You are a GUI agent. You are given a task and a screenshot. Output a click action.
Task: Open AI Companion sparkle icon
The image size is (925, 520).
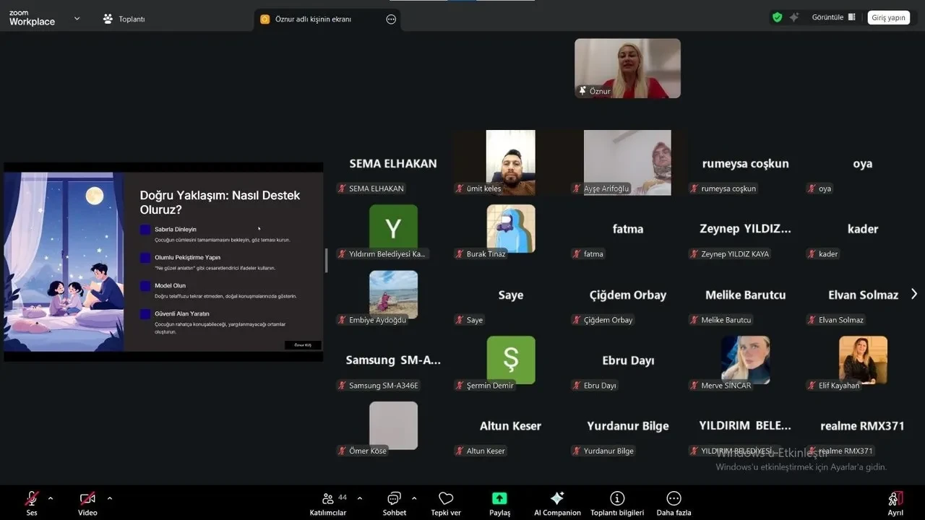557,498
